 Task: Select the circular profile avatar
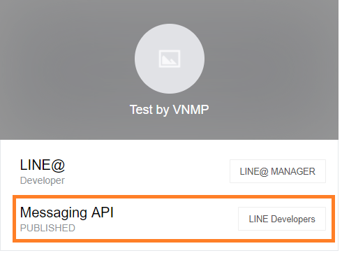point(170,59)
